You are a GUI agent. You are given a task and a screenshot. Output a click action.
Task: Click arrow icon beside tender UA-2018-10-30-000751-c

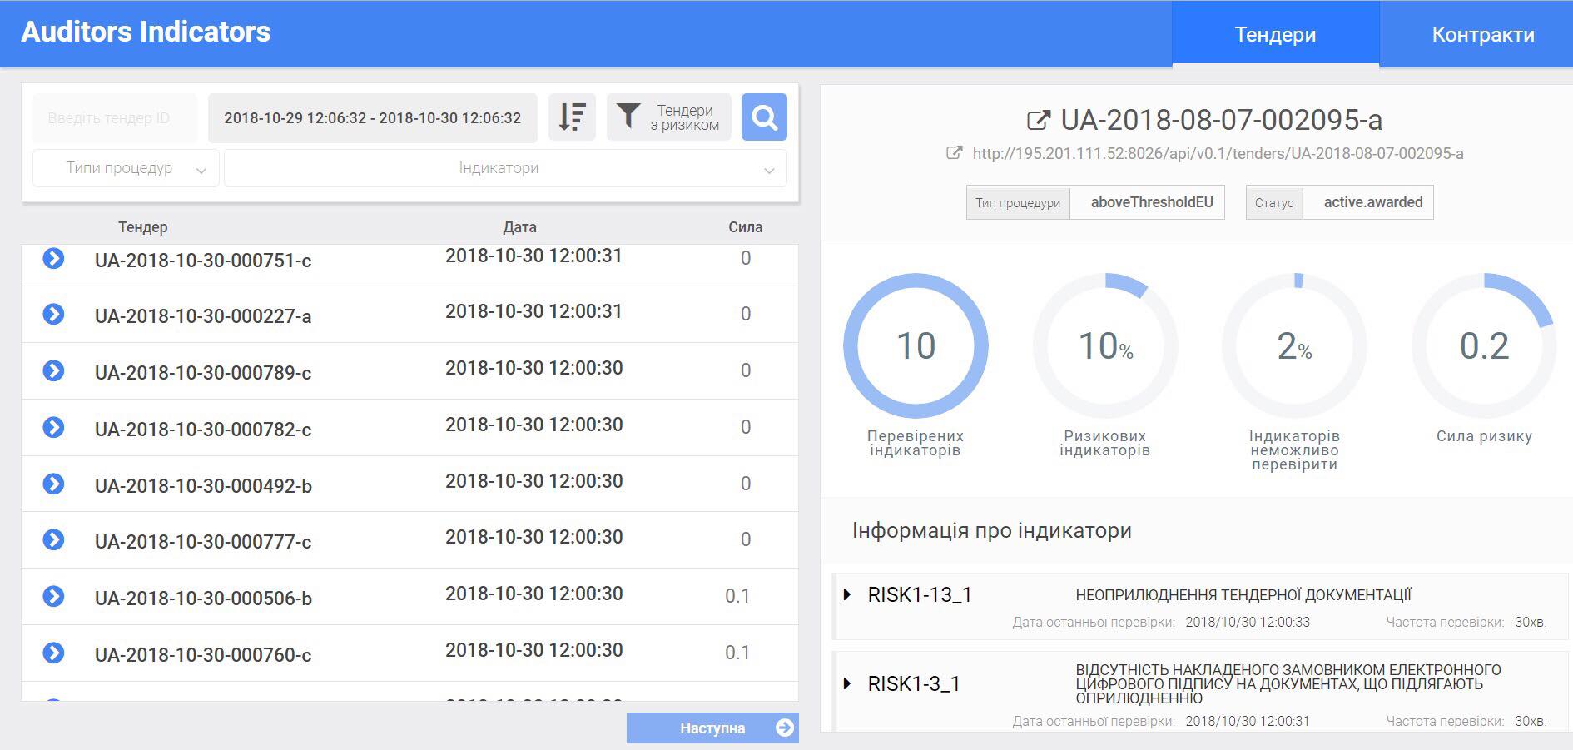(53, 259)
